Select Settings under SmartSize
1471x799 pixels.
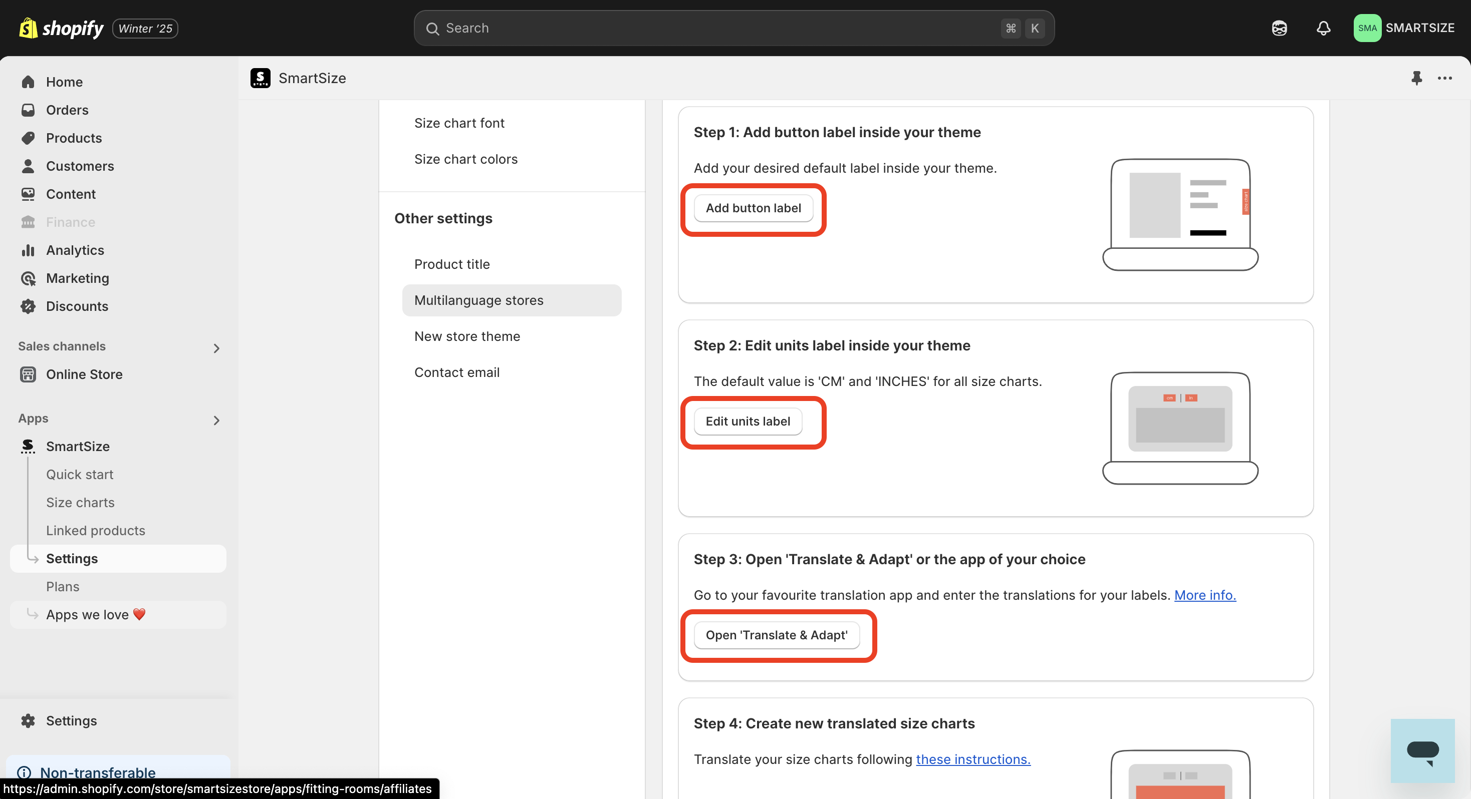(118, 558)
